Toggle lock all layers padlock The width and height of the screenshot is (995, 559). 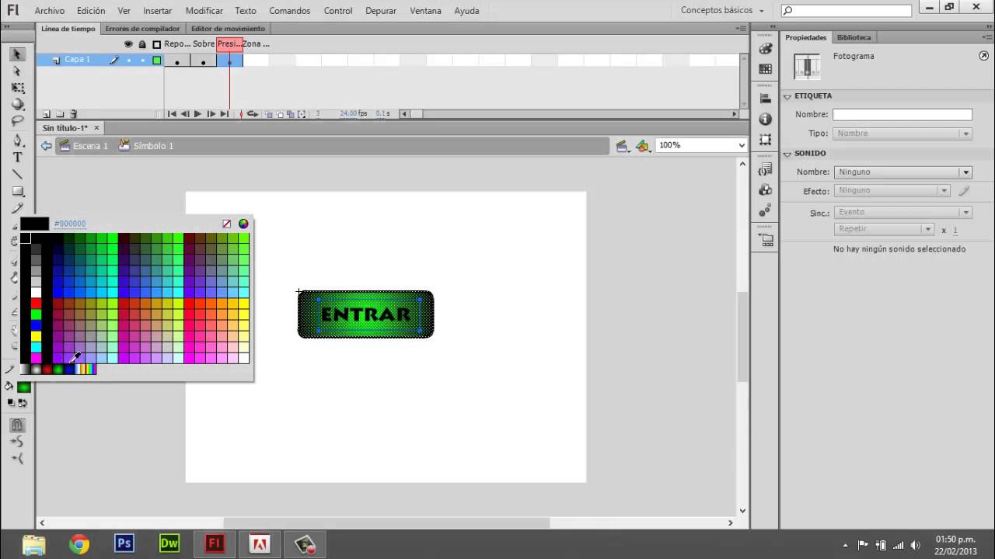[142, 44]
